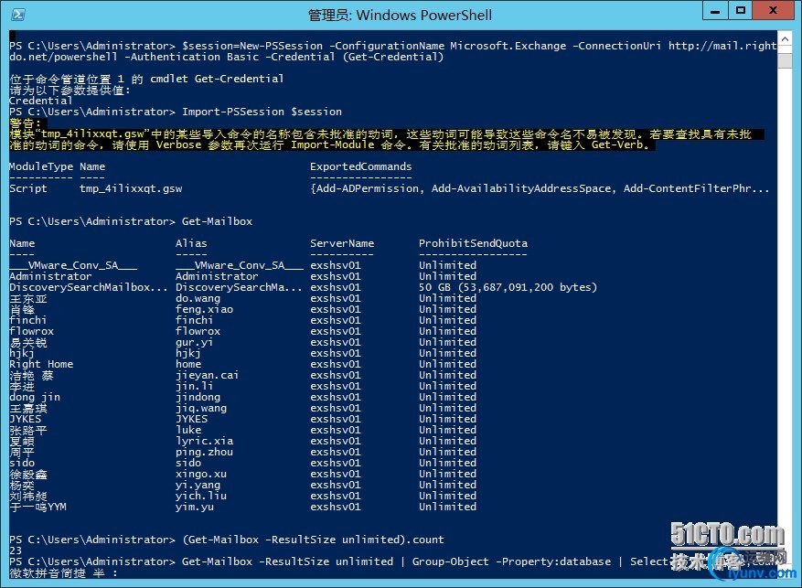Click the scrollbar up arrow
The height and width of the screenshot is (588, 802).
coord(785,38)
